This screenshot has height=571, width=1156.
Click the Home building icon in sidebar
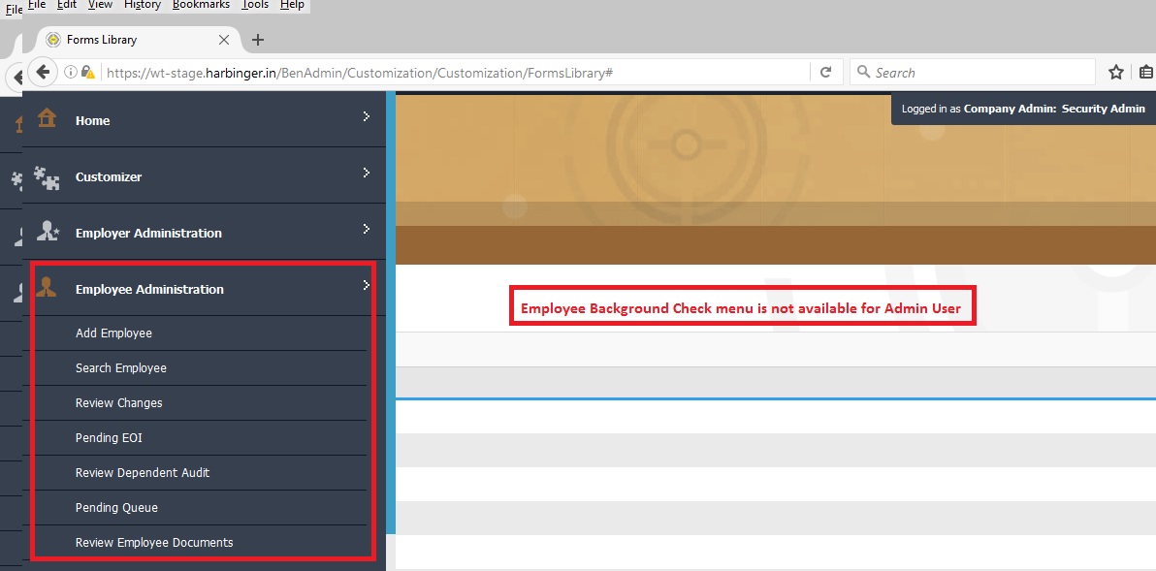point(48,118)
